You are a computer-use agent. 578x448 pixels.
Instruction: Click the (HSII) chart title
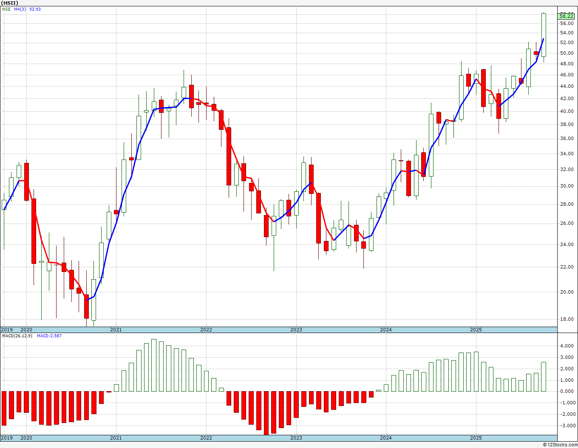[9, 3]
